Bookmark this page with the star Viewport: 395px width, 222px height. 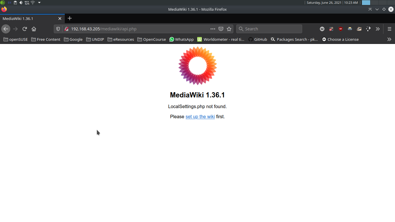point(229,29)
